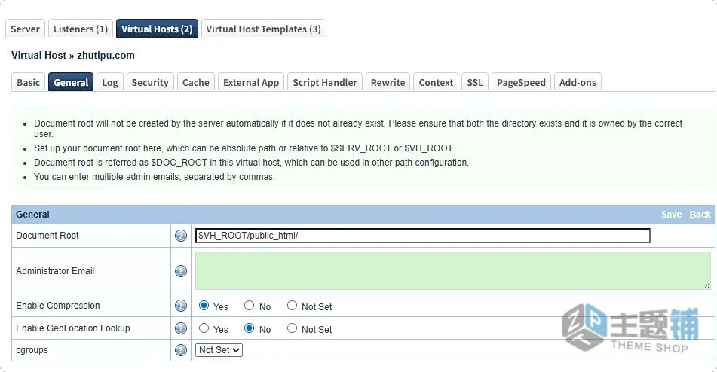Open help icon for Enable Compression
Image resolution: width=717 pixels, height=372 pixels.
click(181, 306)
